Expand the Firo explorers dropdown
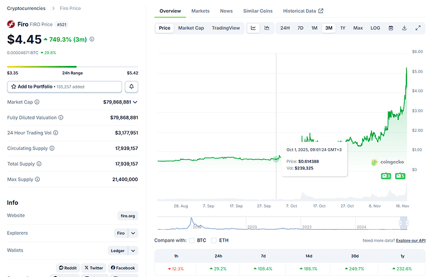The image size is (430, 277). [133, 233]
